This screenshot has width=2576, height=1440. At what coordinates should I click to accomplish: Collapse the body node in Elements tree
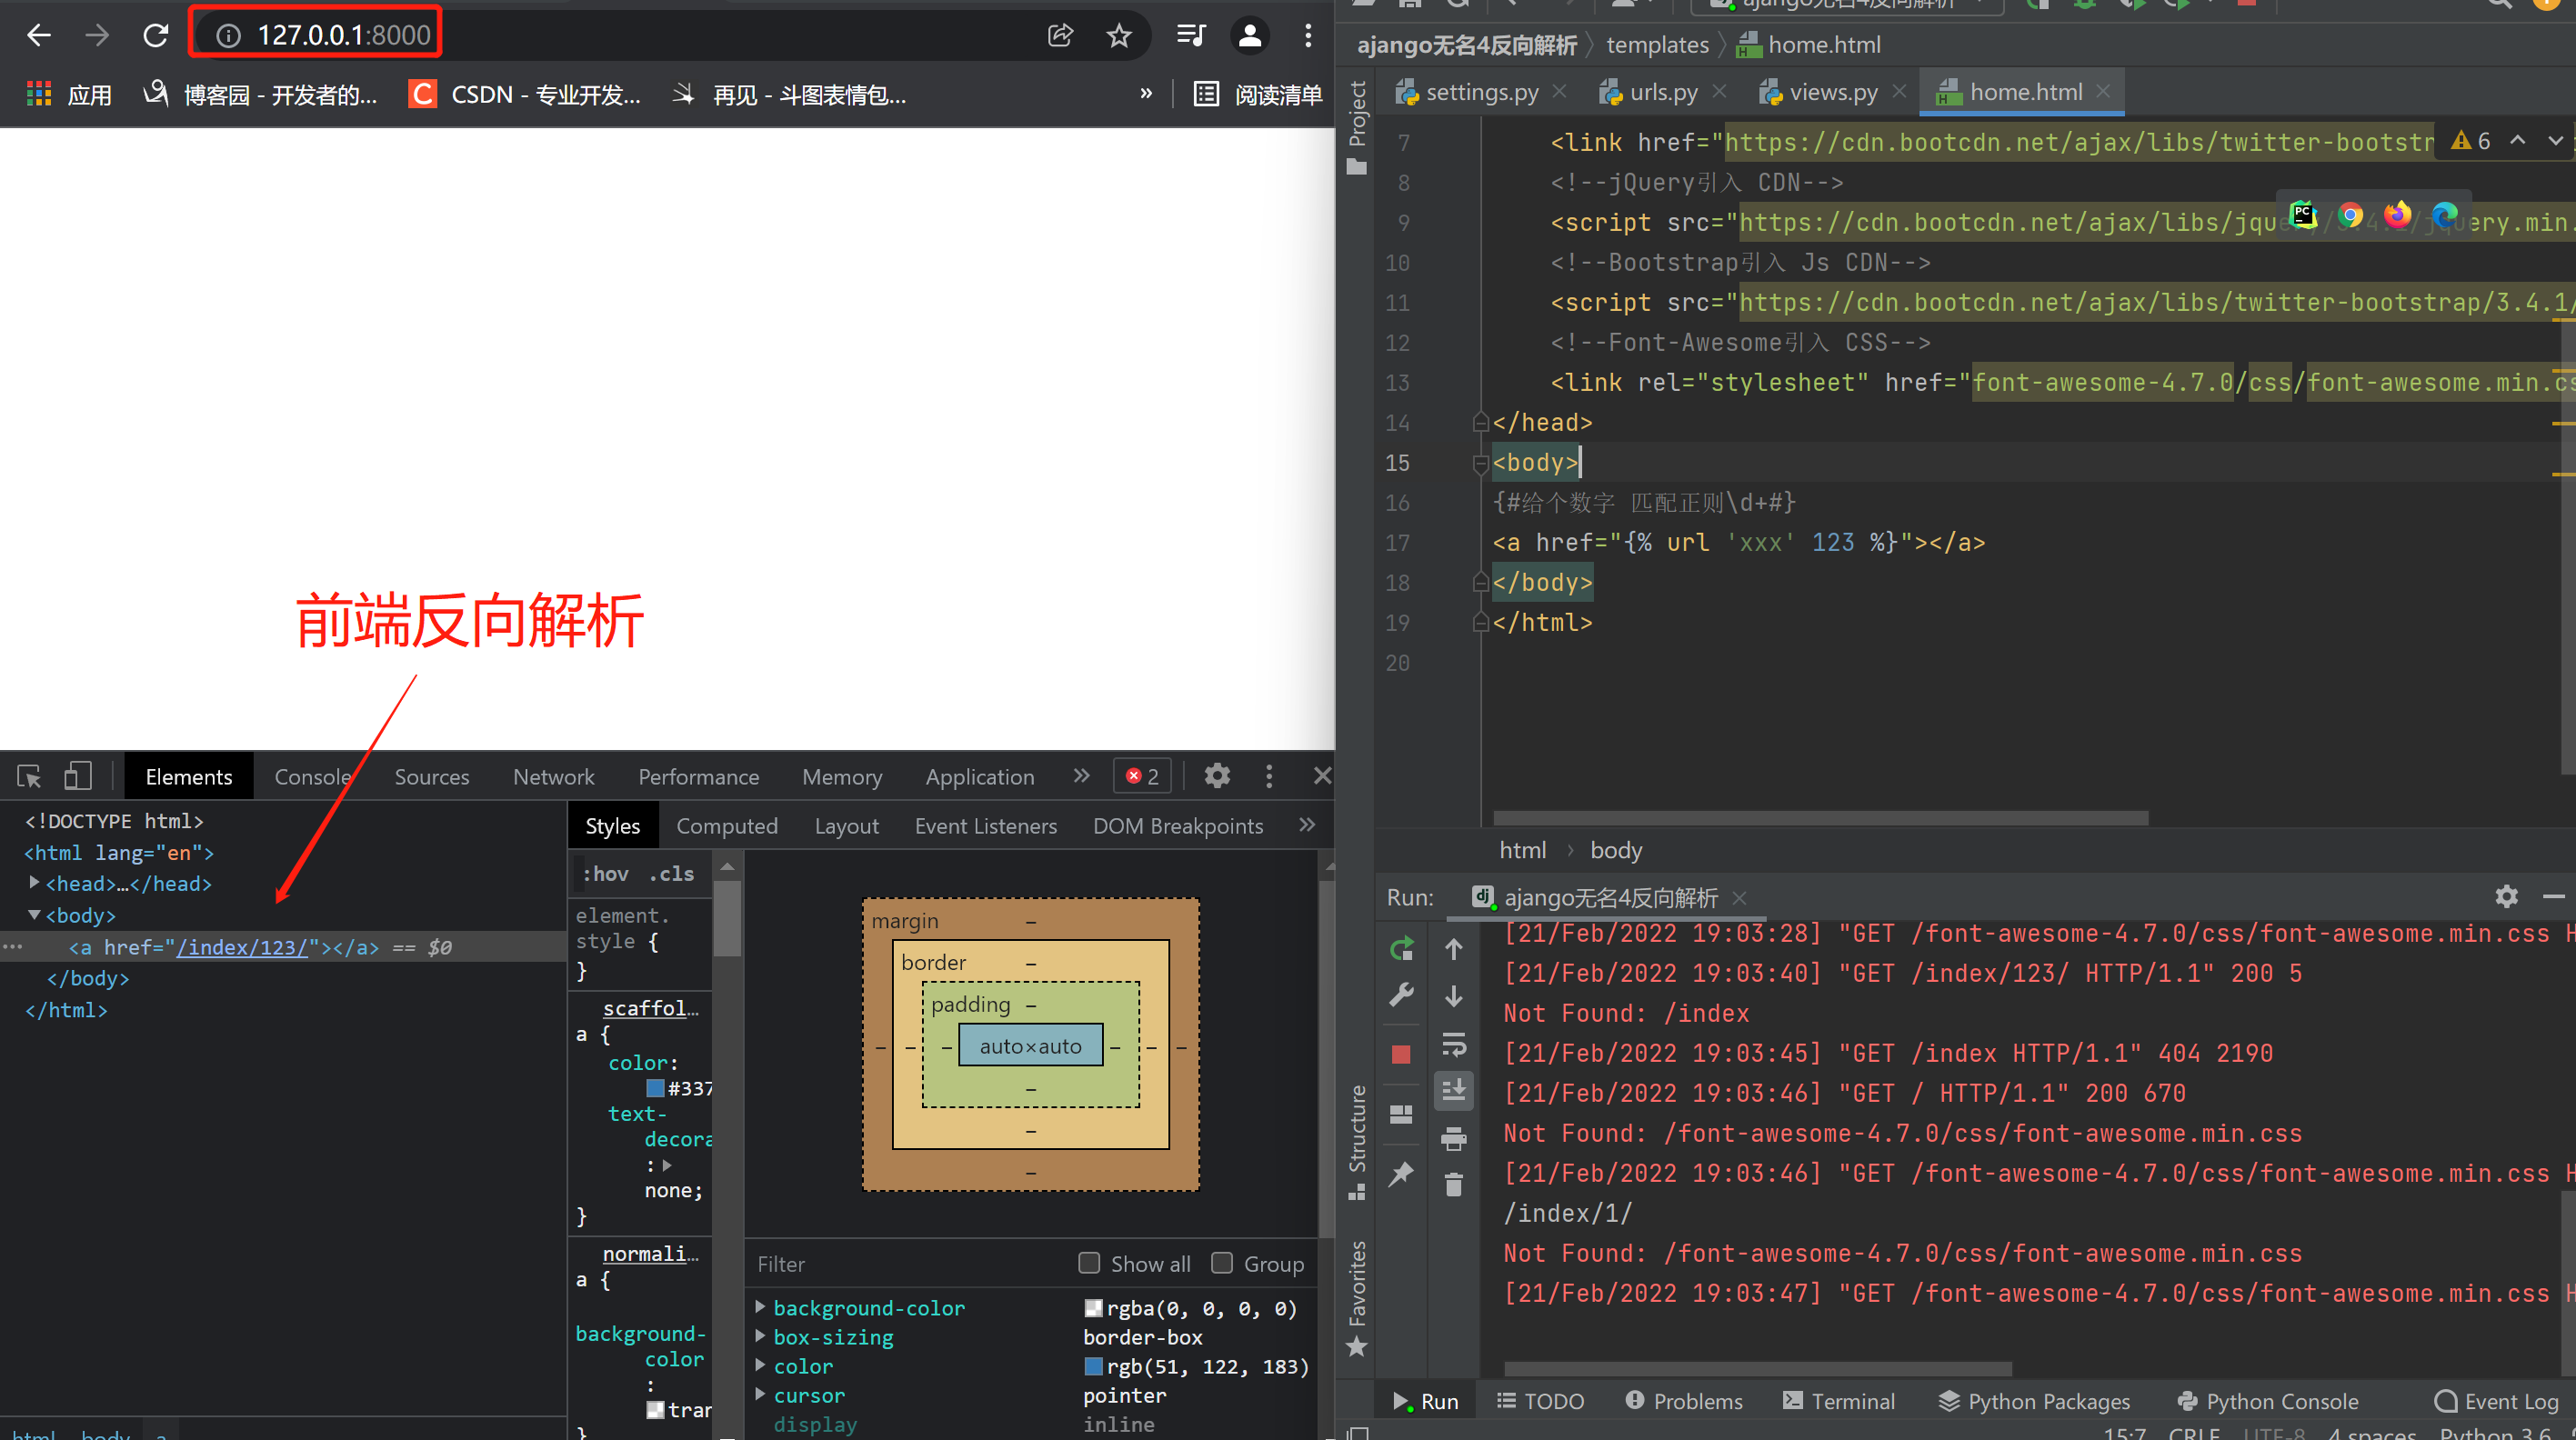pyautogui.click(x=35, y=915)
